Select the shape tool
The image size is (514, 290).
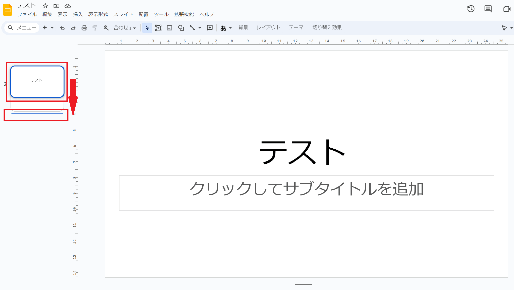(181, 28)
